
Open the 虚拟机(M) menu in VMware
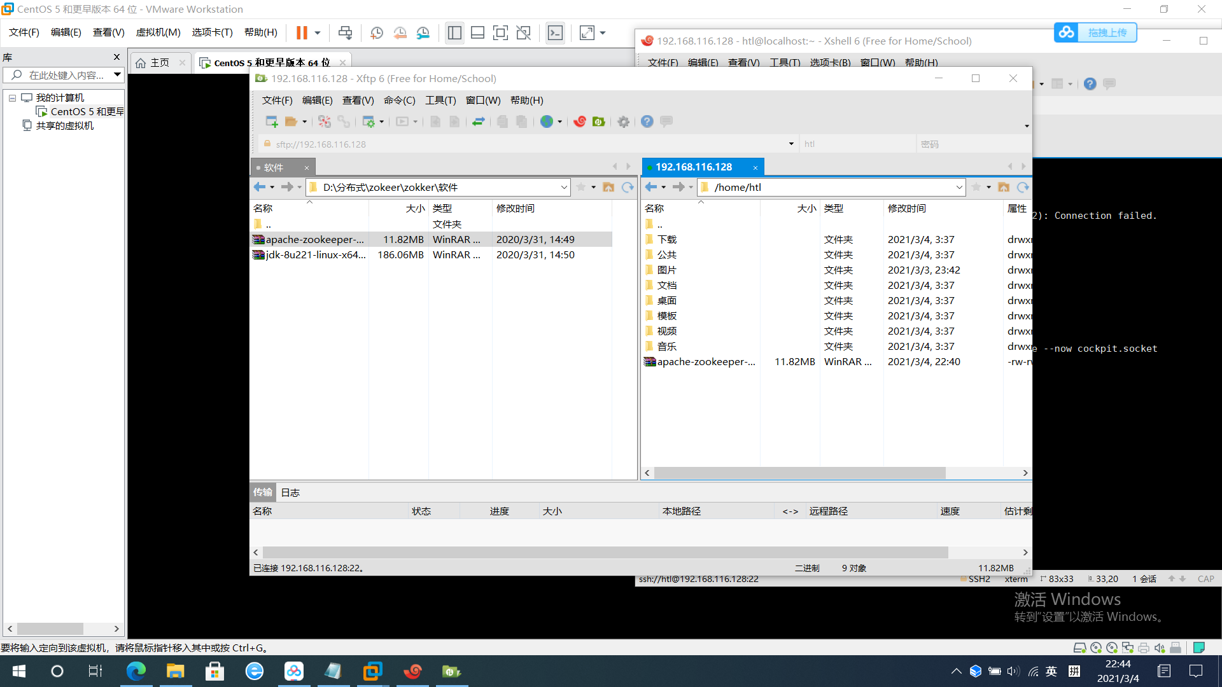coord(158,32)
